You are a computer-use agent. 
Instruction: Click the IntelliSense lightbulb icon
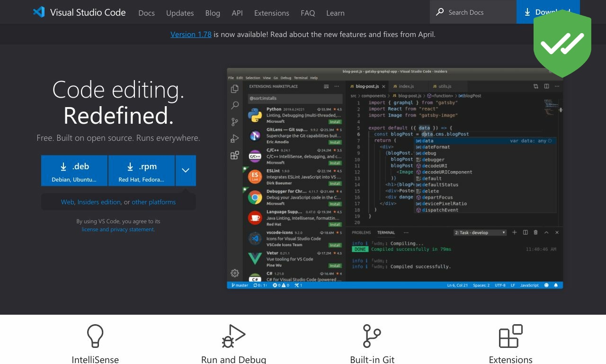point(95,336)
